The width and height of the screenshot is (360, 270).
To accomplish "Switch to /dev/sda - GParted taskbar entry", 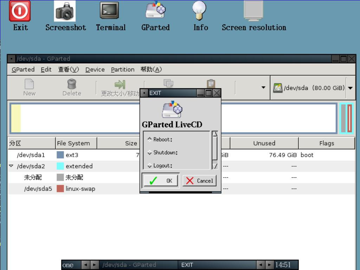I will click(x=139, y=265).
